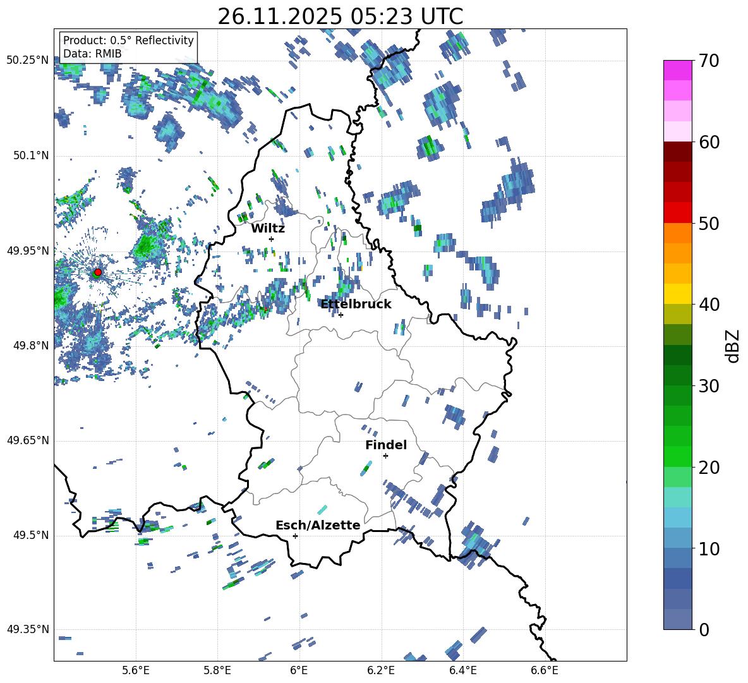
Task: Click the magenta 70 dBZ color band
Action: (677, 70)
